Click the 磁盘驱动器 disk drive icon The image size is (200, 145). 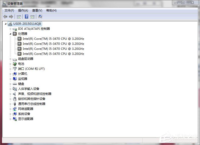pyautogui.click(x=15, y=59)
